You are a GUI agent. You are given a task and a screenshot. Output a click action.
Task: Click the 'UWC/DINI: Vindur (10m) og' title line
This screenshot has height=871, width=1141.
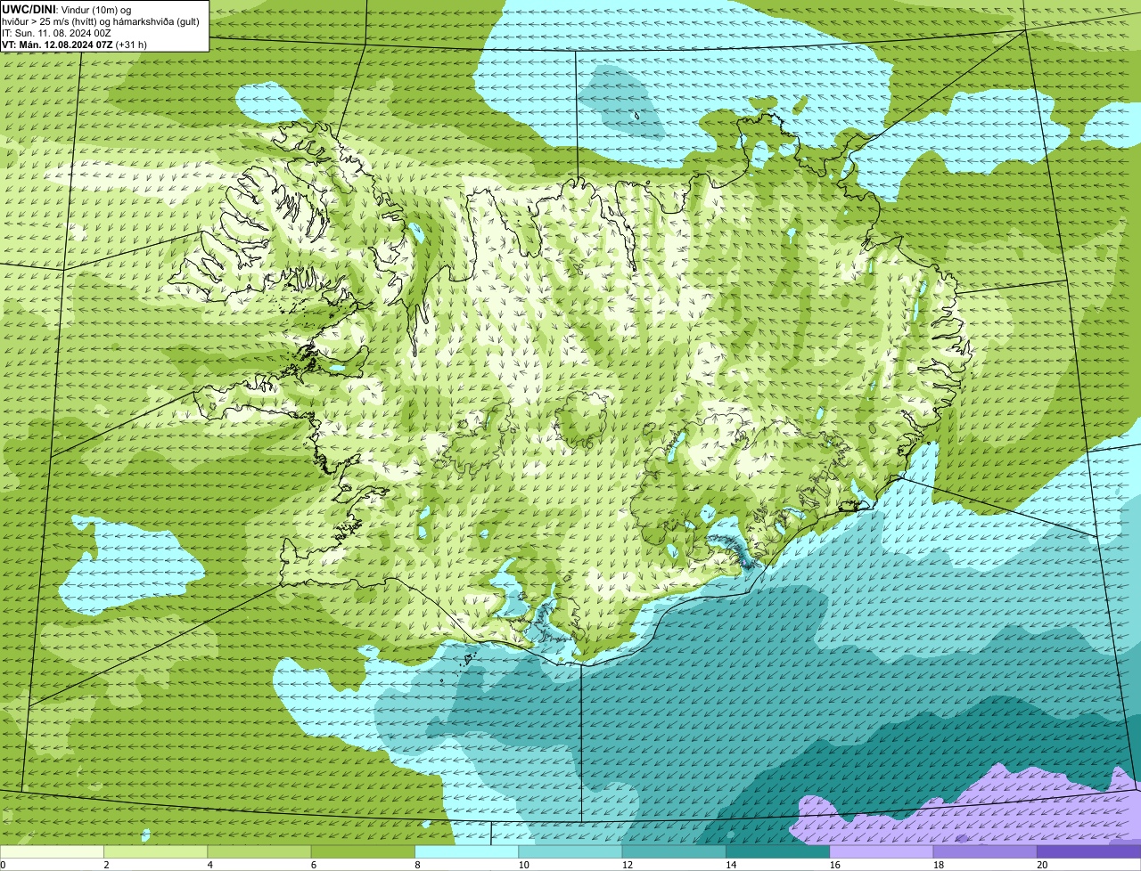[67, 9]
